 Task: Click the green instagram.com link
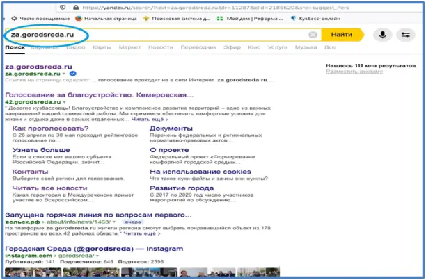pyautogui.click(x=29, y=256)
